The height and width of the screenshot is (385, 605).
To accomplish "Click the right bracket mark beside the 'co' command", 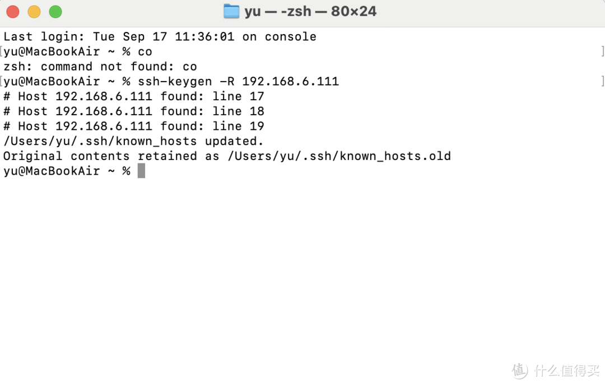I will [603, 51].
